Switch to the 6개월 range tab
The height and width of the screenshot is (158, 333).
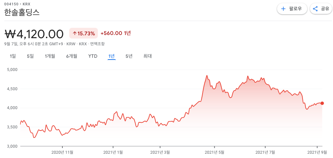point(72,56)
